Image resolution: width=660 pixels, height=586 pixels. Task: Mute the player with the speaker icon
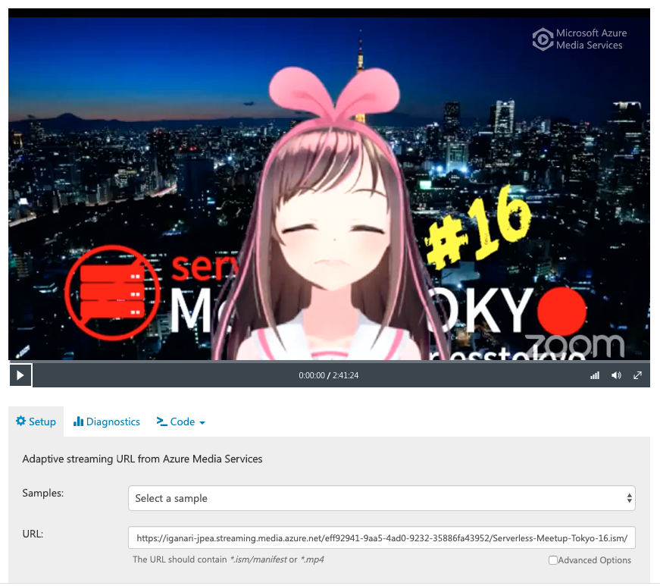pyautogui.click(x=616, y=375)
